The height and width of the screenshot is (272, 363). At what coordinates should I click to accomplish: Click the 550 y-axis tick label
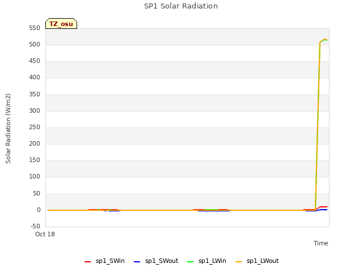(35, 28)
